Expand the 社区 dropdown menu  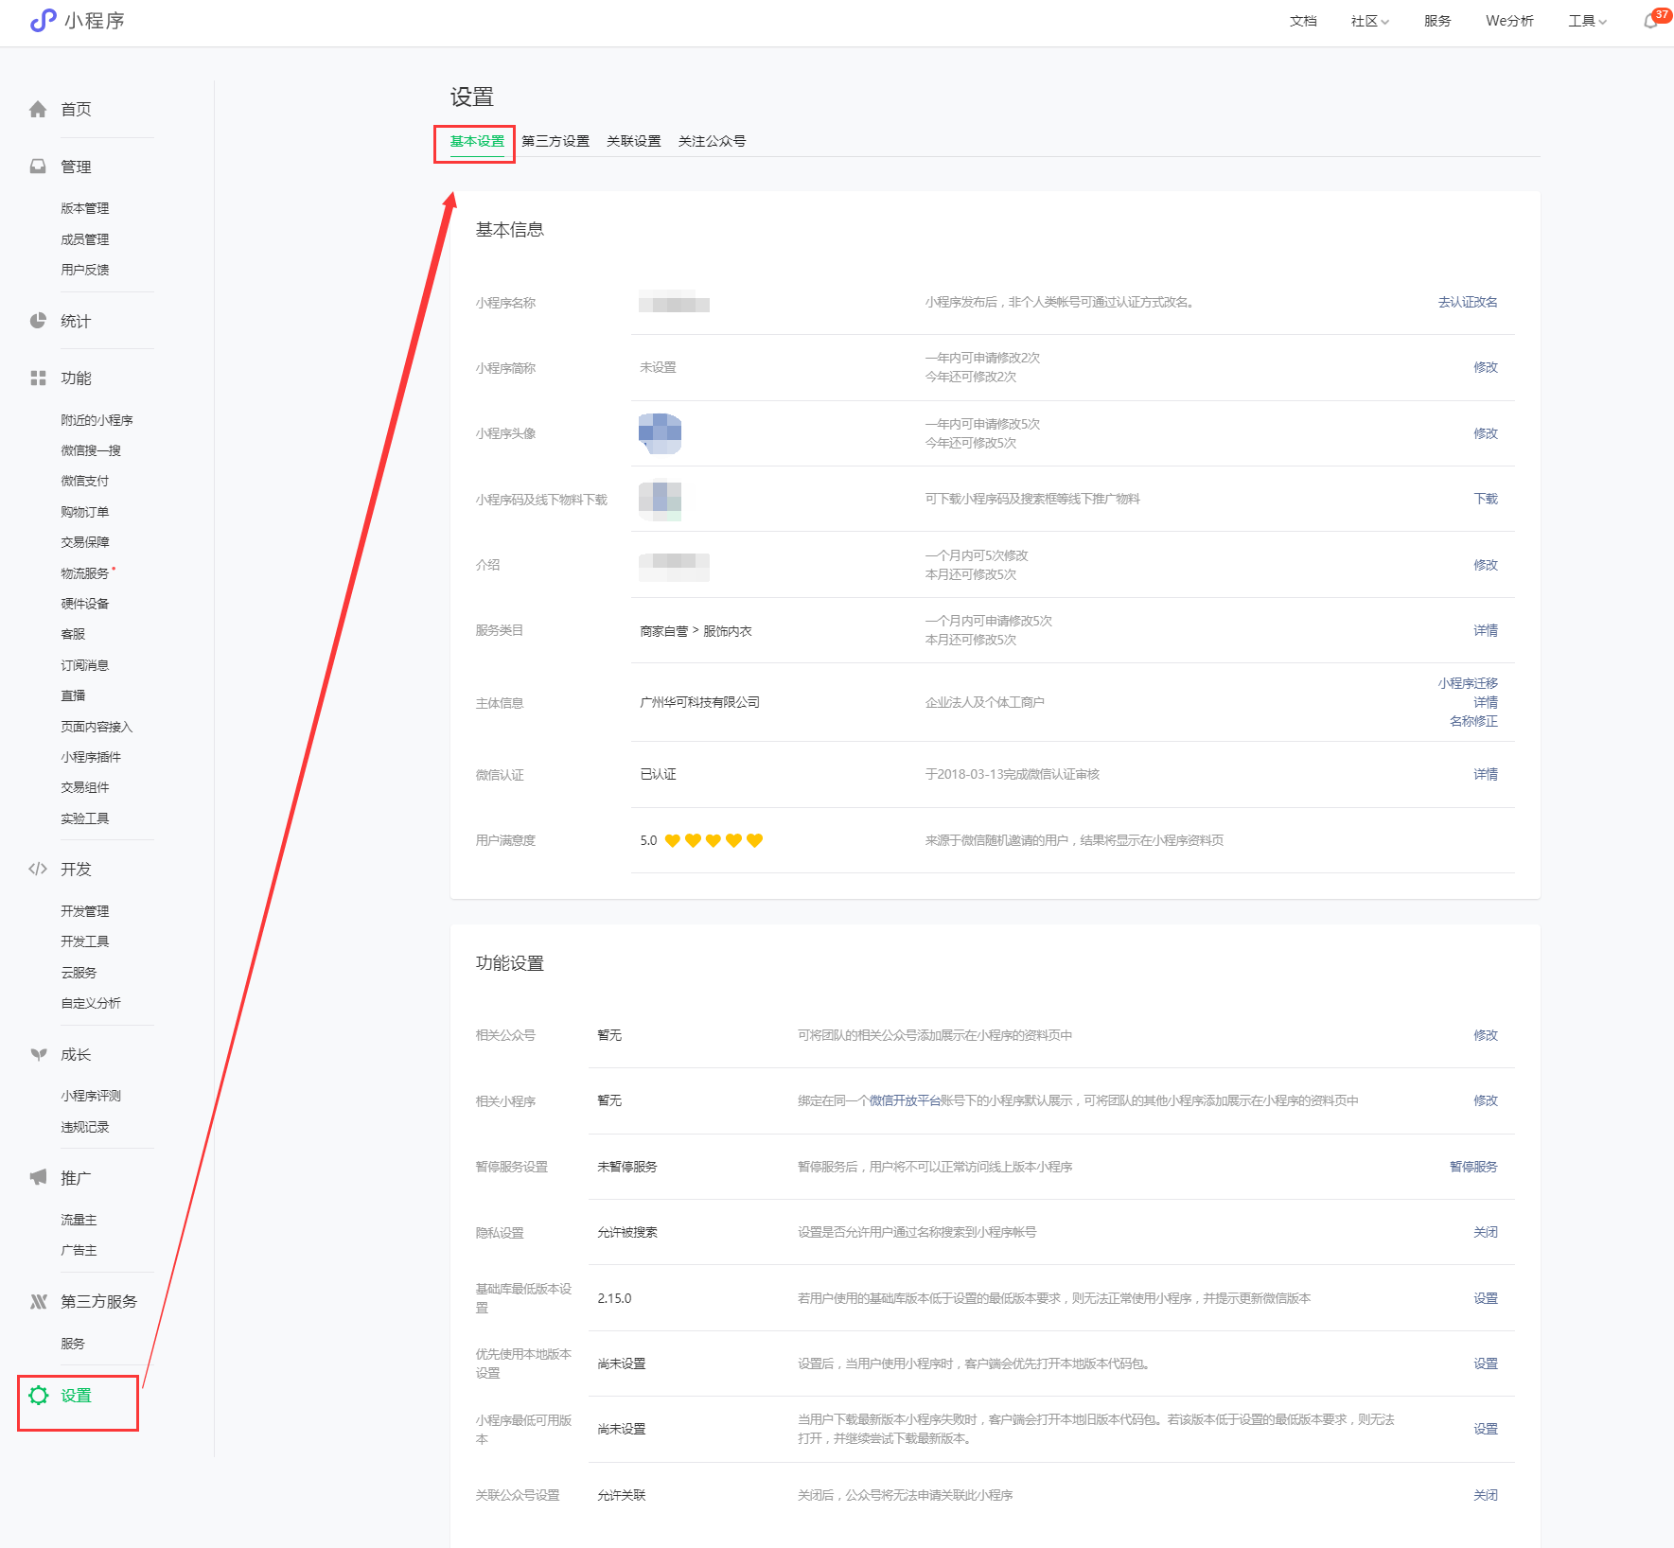coord(1369,21)
